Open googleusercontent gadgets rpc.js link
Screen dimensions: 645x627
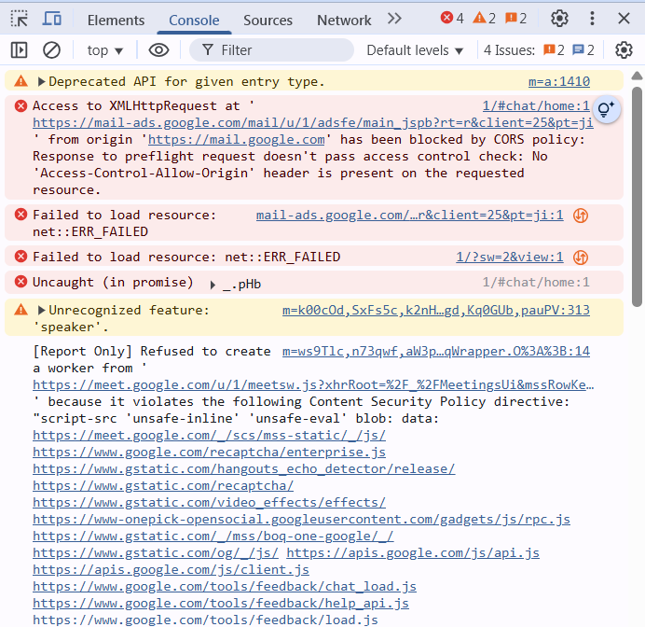(301, 520)
